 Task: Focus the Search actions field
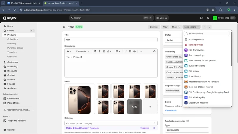(x=206, y=33)
